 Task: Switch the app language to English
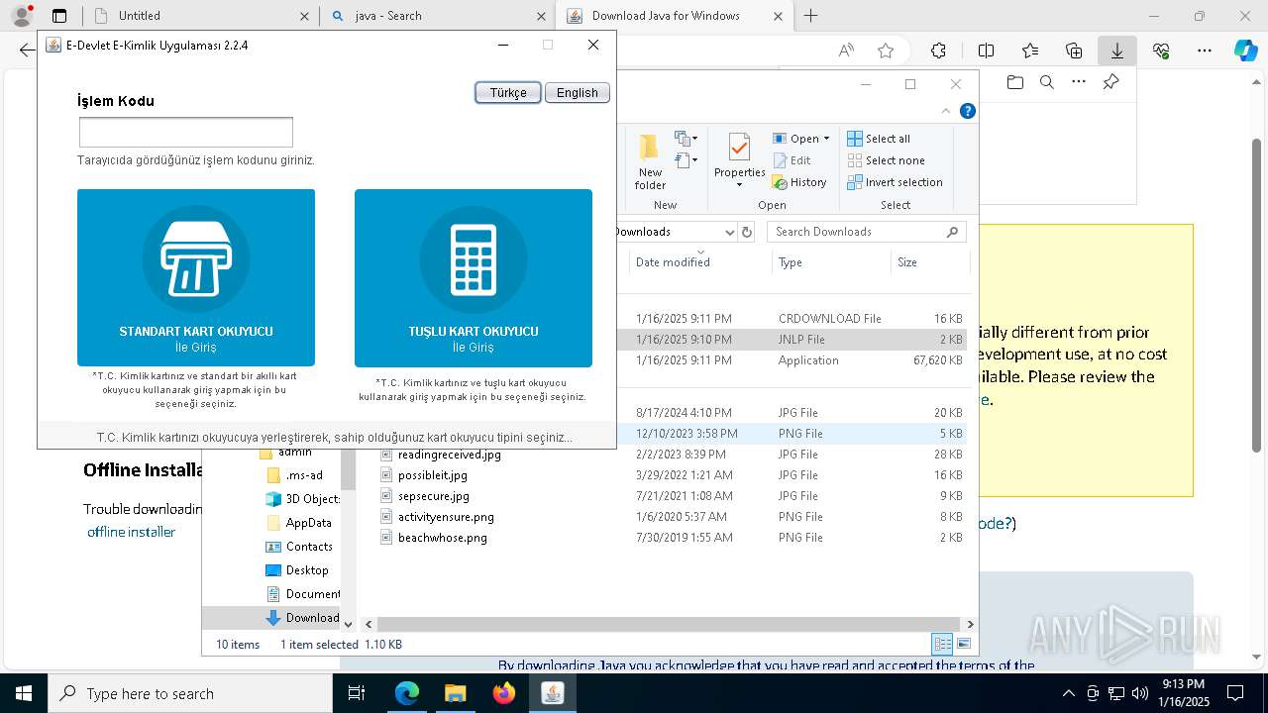tap(578, 92)
